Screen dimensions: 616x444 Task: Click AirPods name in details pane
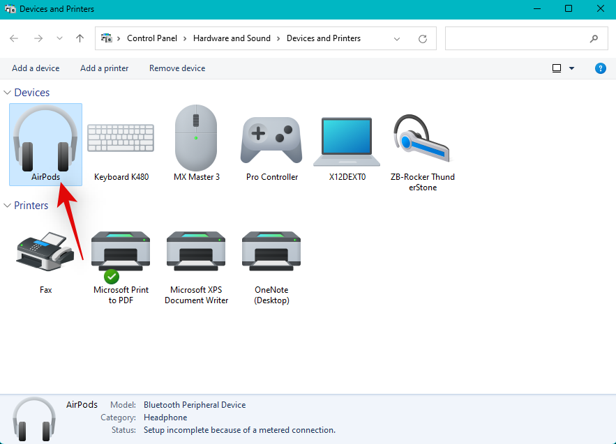pos(82,405)
